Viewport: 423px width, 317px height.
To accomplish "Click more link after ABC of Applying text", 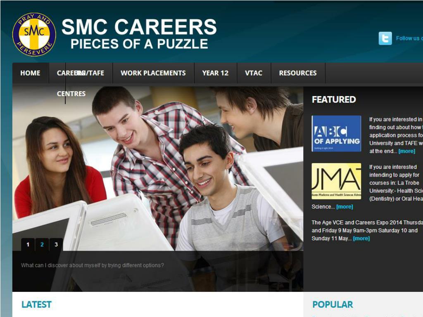I will point(407,151).
